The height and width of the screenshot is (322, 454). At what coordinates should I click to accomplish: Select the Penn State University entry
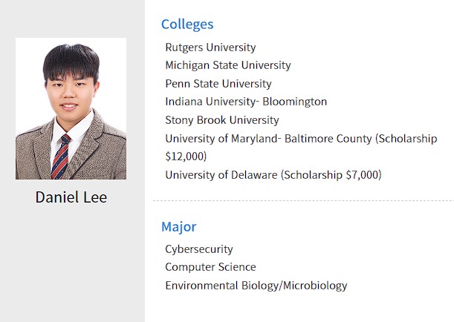218,84
